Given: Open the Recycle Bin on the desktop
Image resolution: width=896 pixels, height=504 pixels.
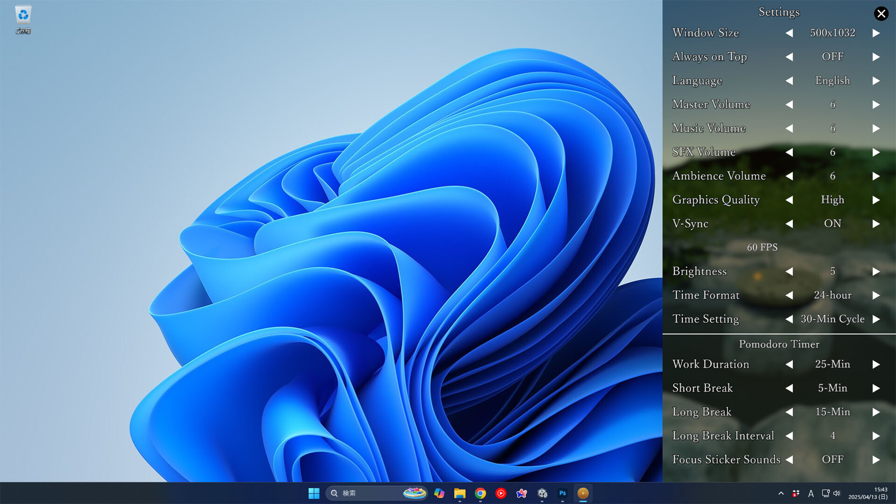Looking at the screenshot, I should pos(22,15).
